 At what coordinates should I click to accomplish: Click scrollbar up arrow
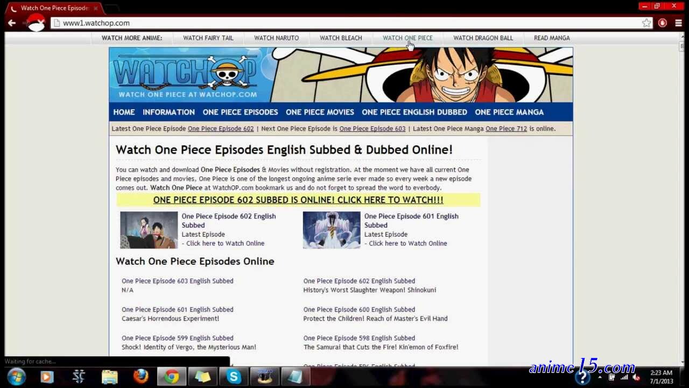[x=682, y=36]
